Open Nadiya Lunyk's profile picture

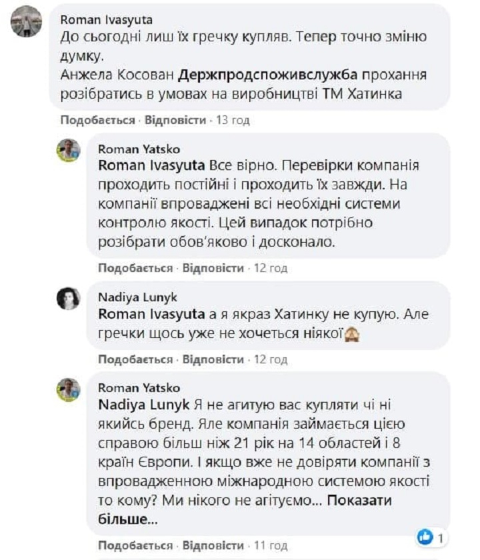[69, 298]
